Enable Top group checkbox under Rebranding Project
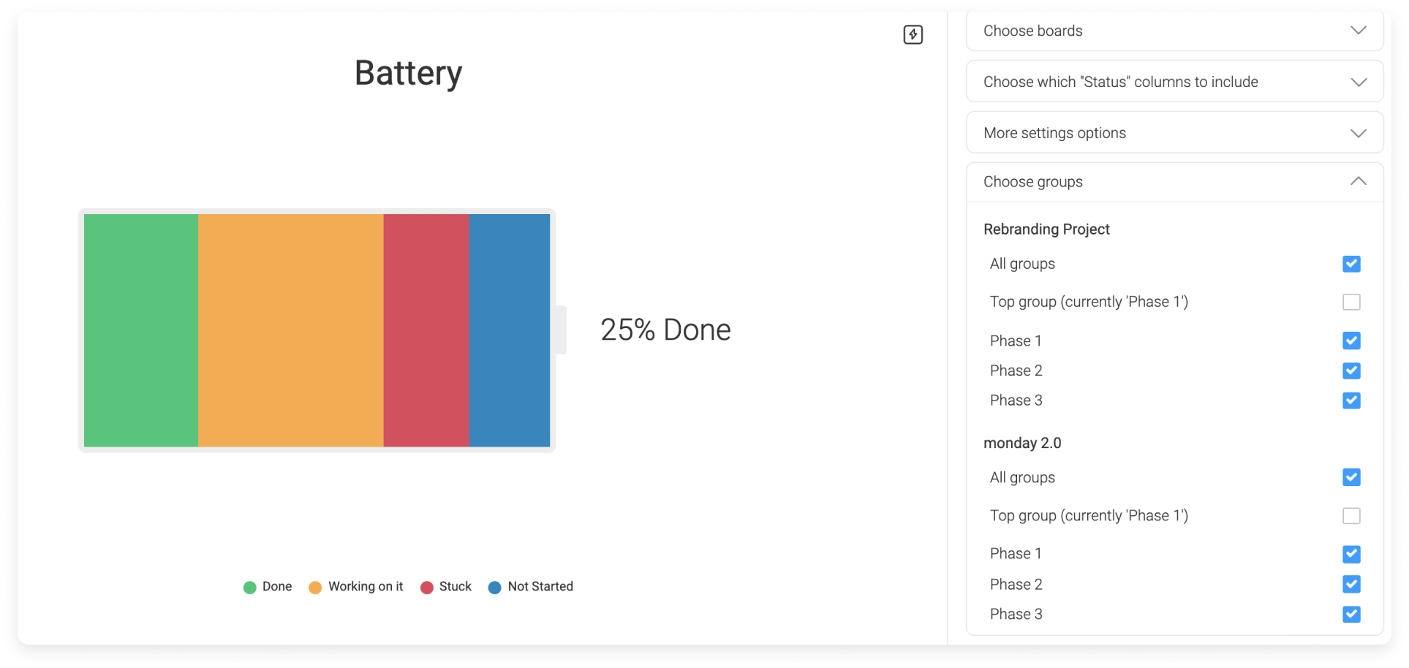Viewport: 1409px width, 668px height. (1351, 302)
